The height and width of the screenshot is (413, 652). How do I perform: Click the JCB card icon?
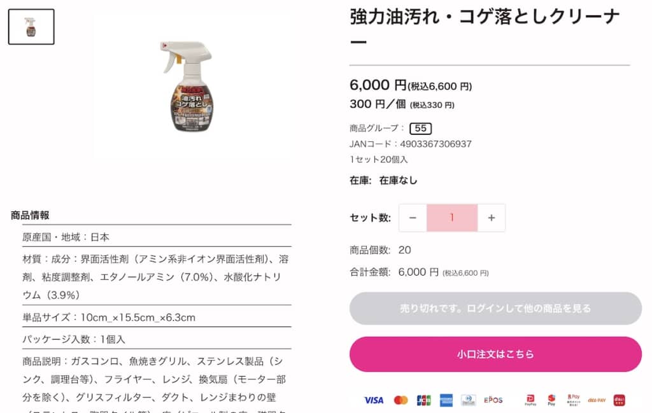[423, 400]
